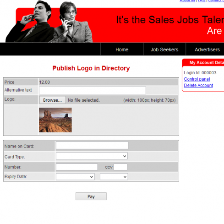
Task: Open the Home navigation tab
Action: (122, 49)
